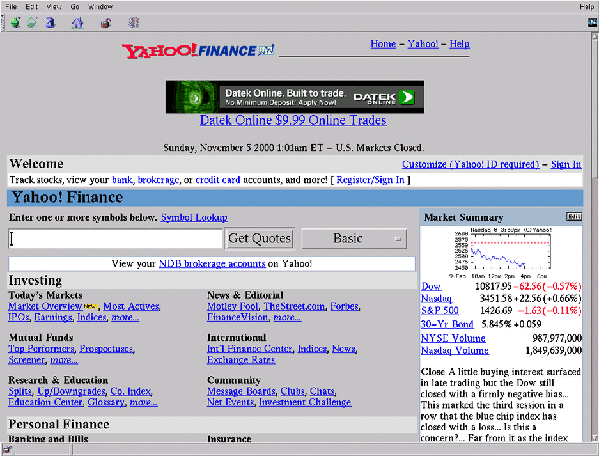Open the Nasdaq Volume link
This screenshot has width=599, height=456.
point(455,350)
